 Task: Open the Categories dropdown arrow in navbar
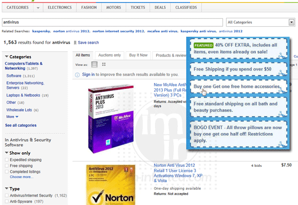click(x=38, y=8)
